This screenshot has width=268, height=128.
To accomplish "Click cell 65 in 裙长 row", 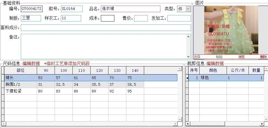I will click(99, 78).
